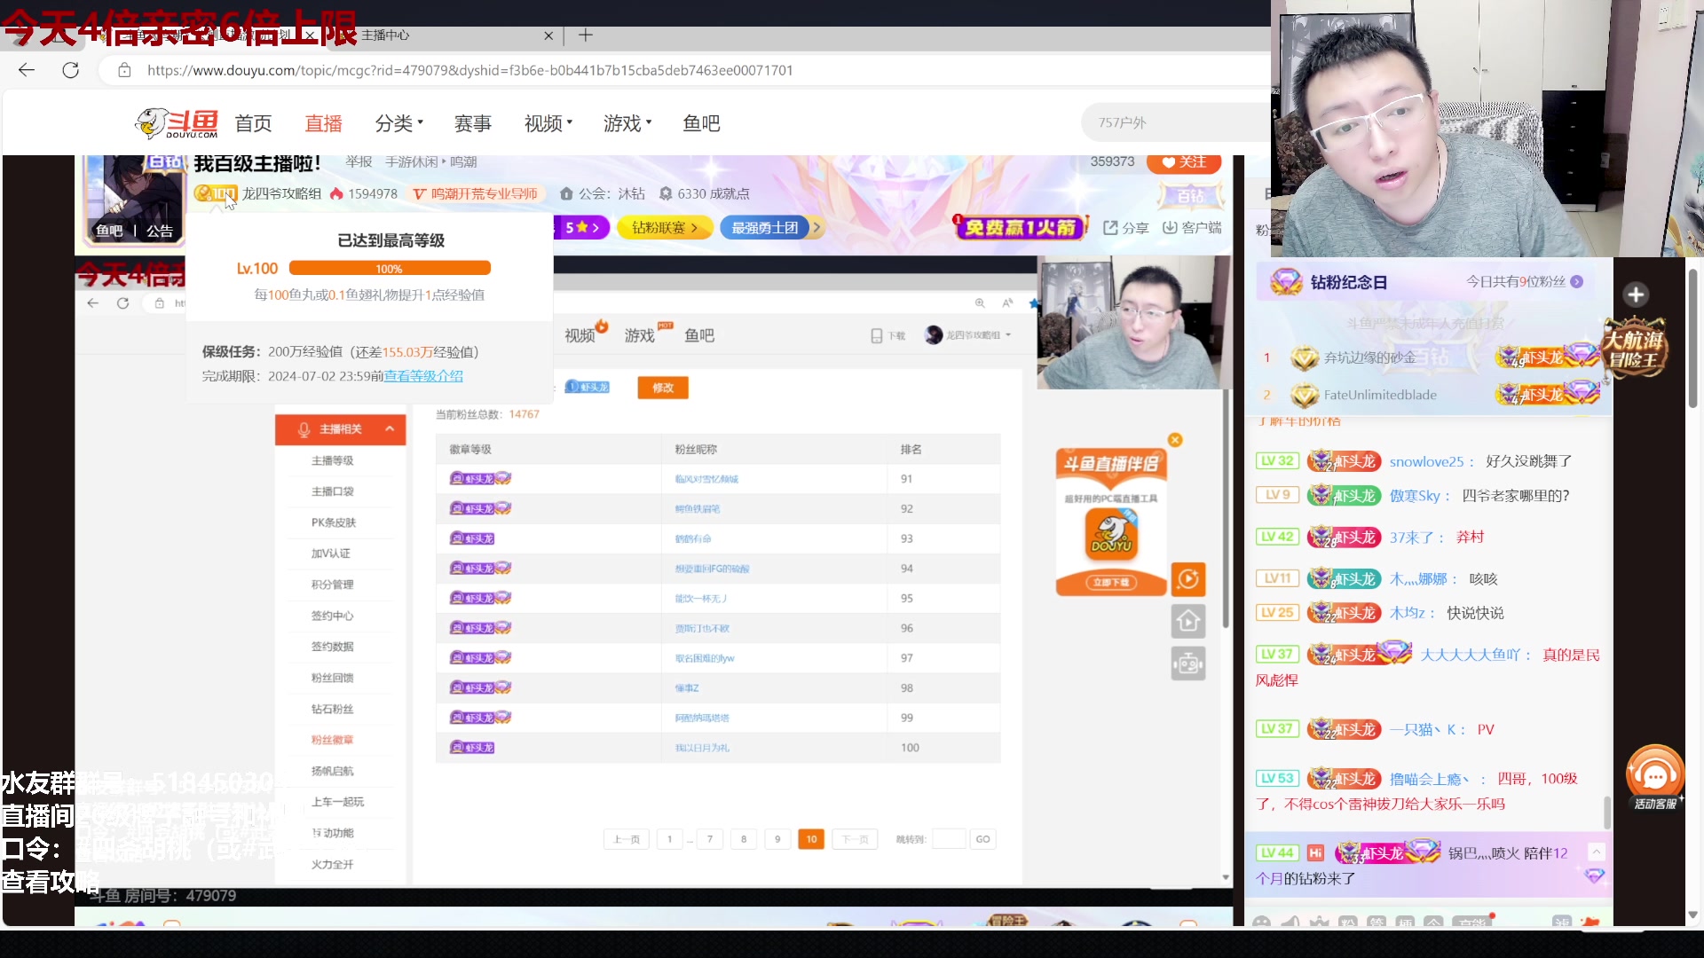The image size is (1704, 958).
Task: Click the gray home icon in floating toolbar
Action: [x=1188, y=621]
